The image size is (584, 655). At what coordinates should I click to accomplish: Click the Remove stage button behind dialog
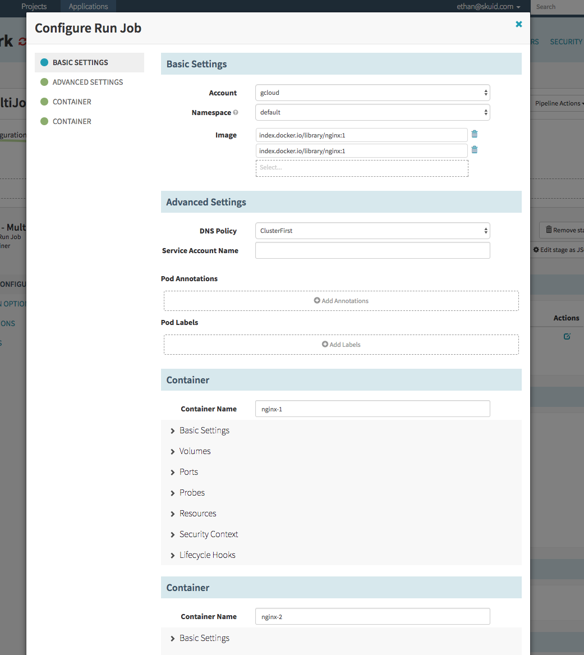pos(563,230)
